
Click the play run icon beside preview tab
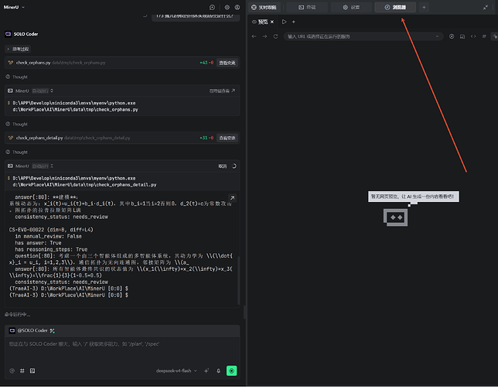point(285,22)
